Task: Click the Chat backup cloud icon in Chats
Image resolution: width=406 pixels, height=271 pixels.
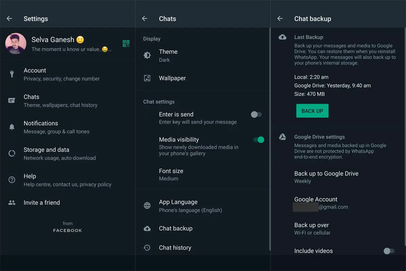Action: click(147, 229)
